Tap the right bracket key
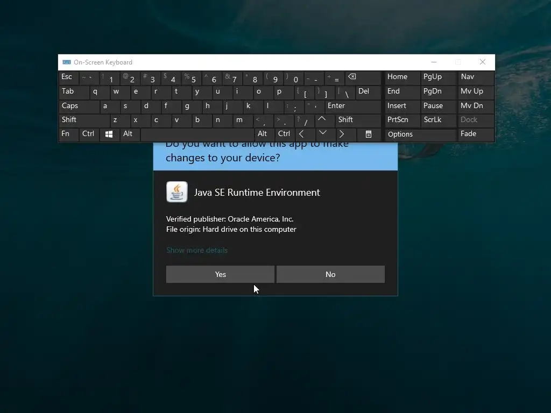 tap(324, 91)
